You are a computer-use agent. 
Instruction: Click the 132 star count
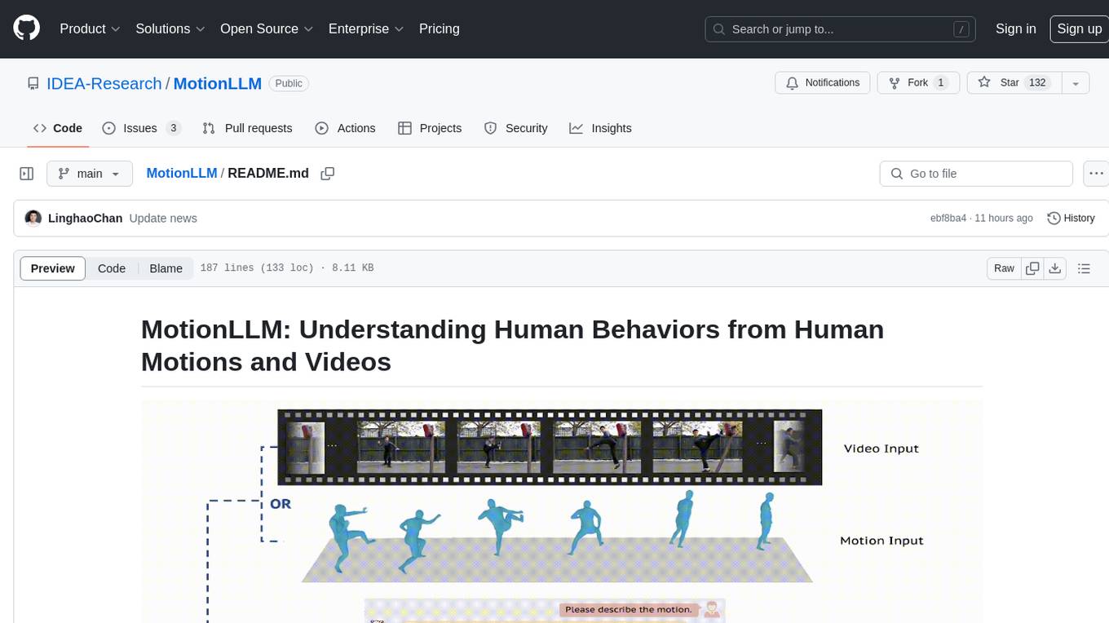click(1037, 83)
